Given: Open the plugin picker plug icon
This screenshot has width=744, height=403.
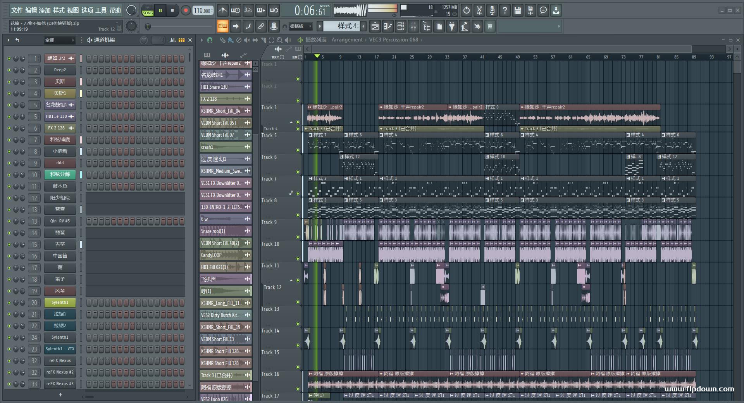Looking at the screenshot, I should [x=452, y=26].
